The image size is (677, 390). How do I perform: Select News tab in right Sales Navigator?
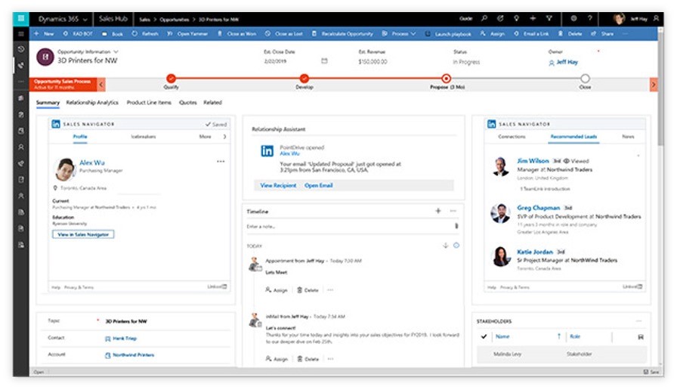pyautogui.click(x=628, y=137)
